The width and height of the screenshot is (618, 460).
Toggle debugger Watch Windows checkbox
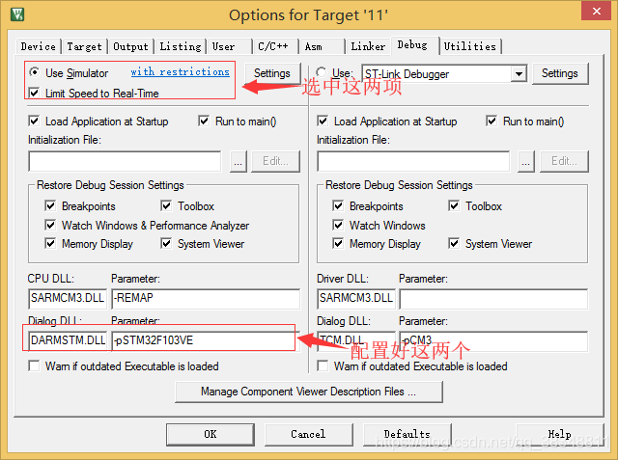tap(338, 225)
